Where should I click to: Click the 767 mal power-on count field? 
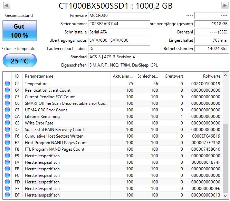211,40
